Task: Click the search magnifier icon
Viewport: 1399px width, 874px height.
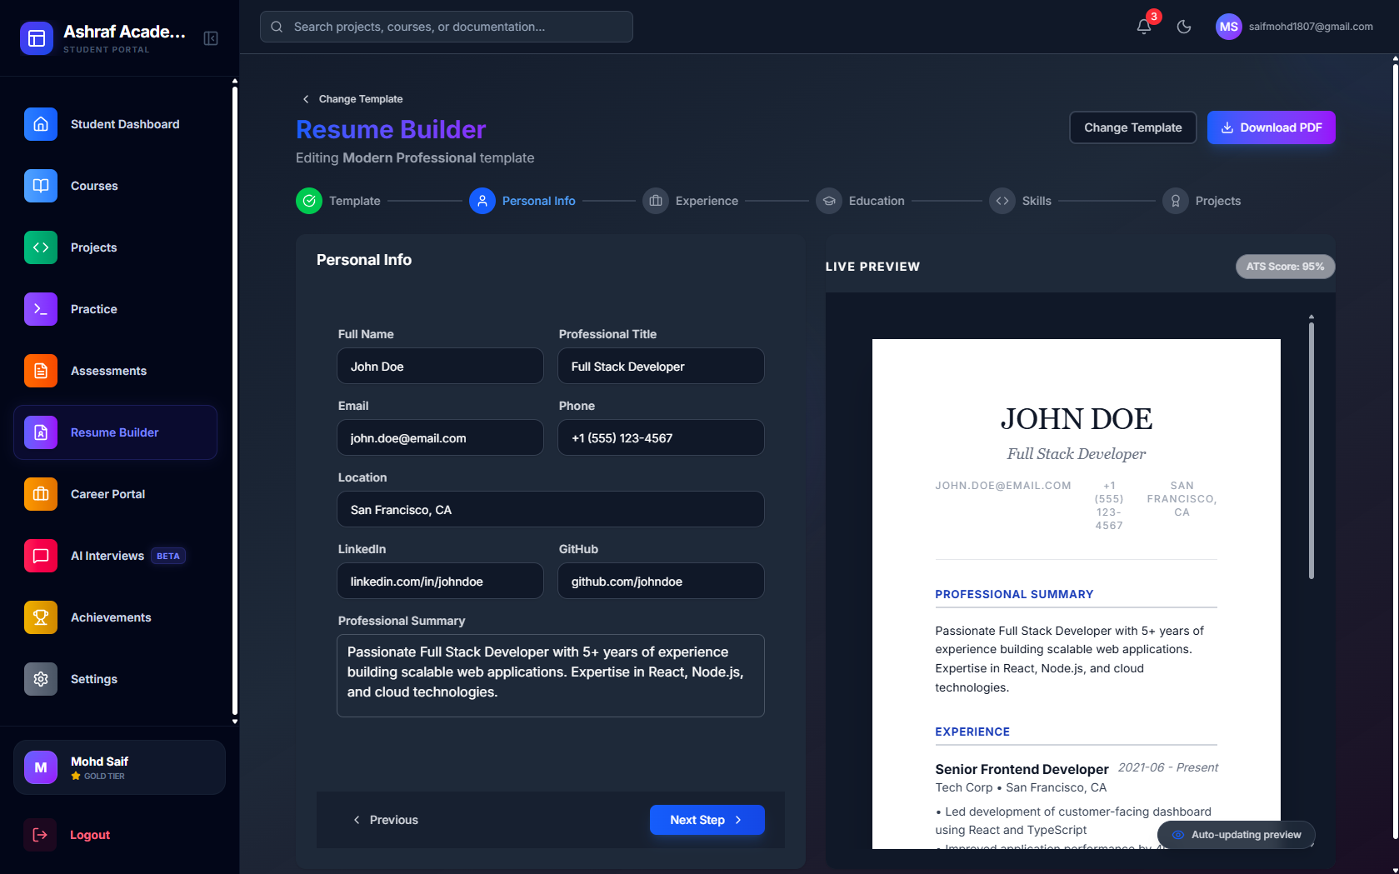Action: pos(277,27)
